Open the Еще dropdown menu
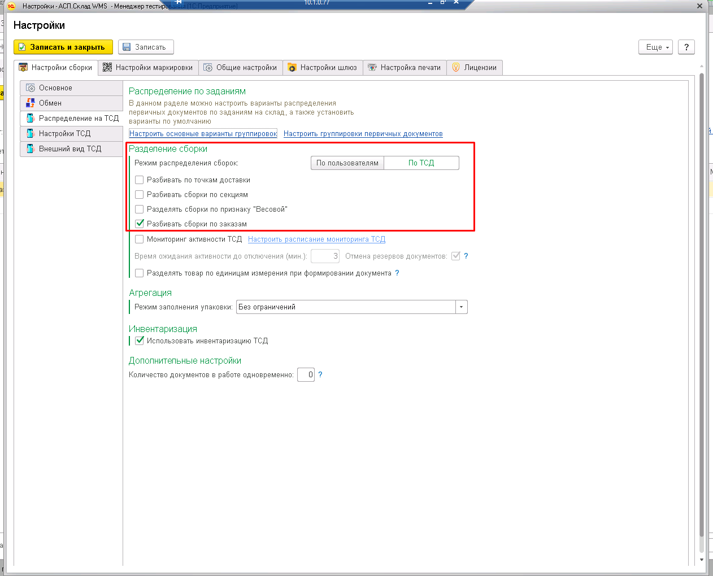 [656, 47]
